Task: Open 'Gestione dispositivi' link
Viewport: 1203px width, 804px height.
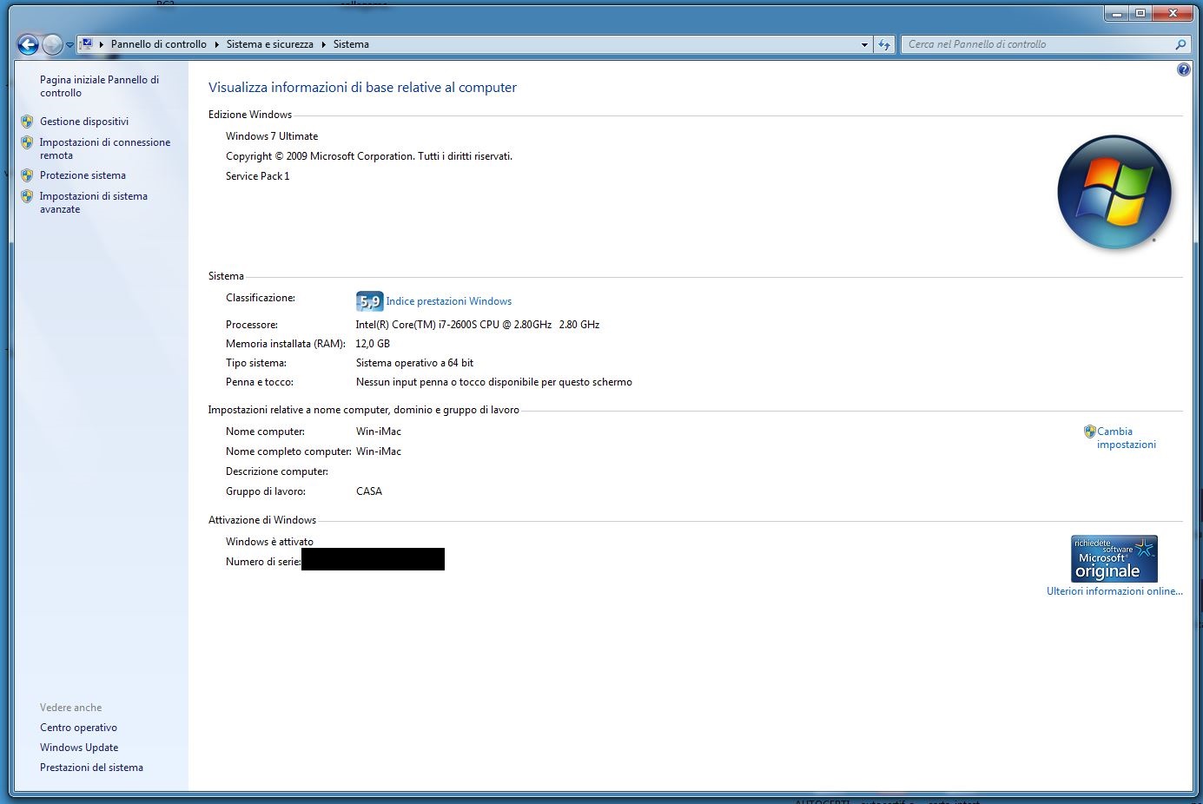Action: coord(84,122)
